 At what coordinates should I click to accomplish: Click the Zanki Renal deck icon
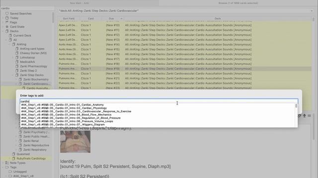point(20,141)
